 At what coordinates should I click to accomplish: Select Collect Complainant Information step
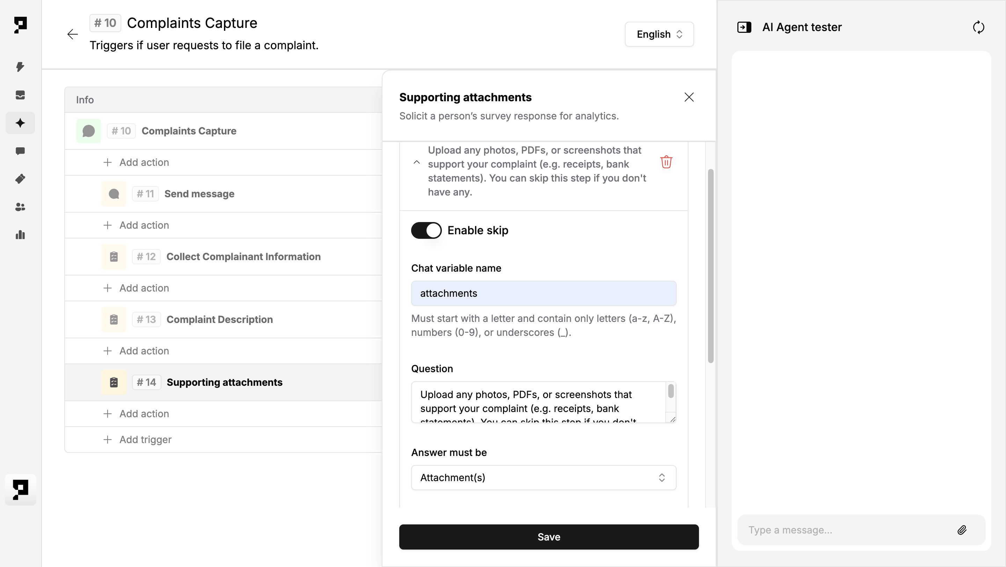[x=243, y=256]
